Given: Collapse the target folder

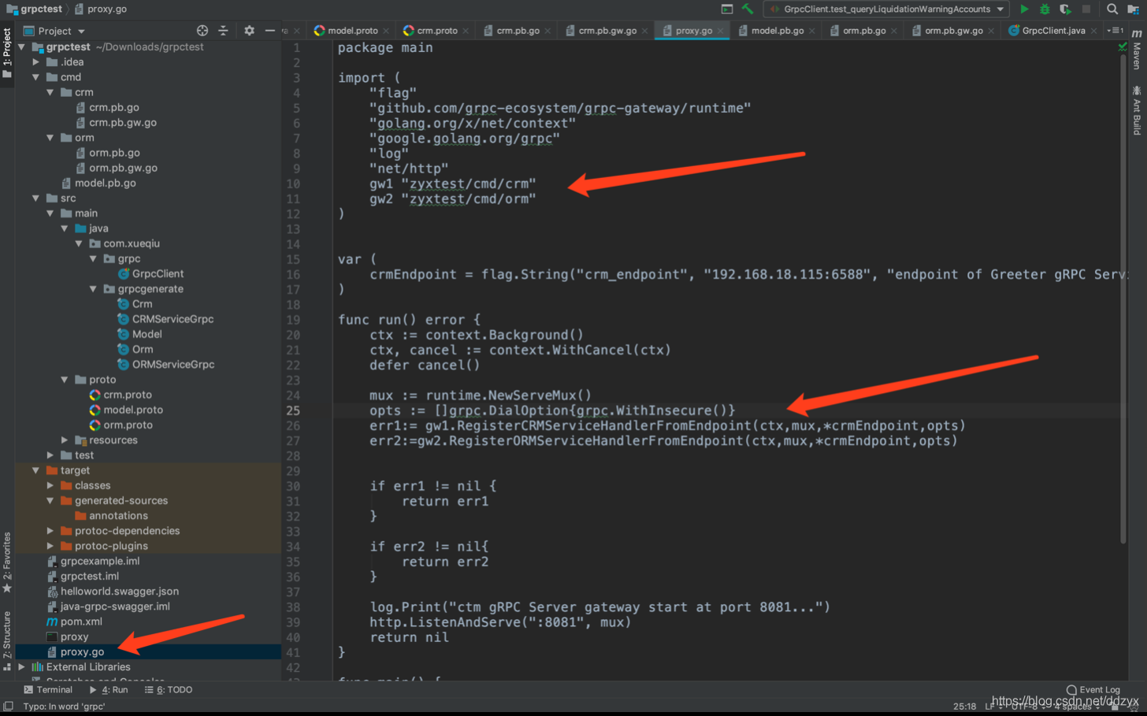Looking at the screenshot, I should tap(36, 470).
